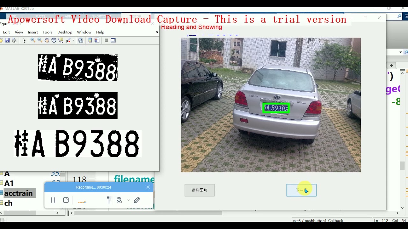Viewport: 408px width, 229px height.
Task: Click the middle cleaned plate image
Action: coord(78,106)
